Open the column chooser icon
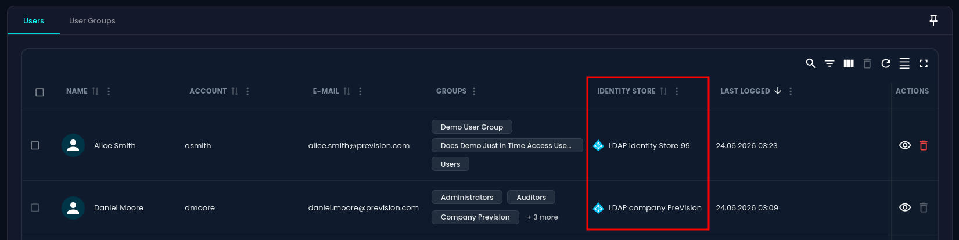The image size is (959, 240). [849, 63]
